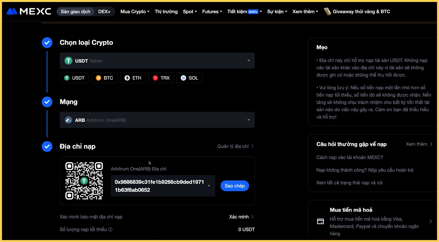Select the USDT quick-pick chip
The height and width of the screenshot is (242, 439).
(74, 78)
